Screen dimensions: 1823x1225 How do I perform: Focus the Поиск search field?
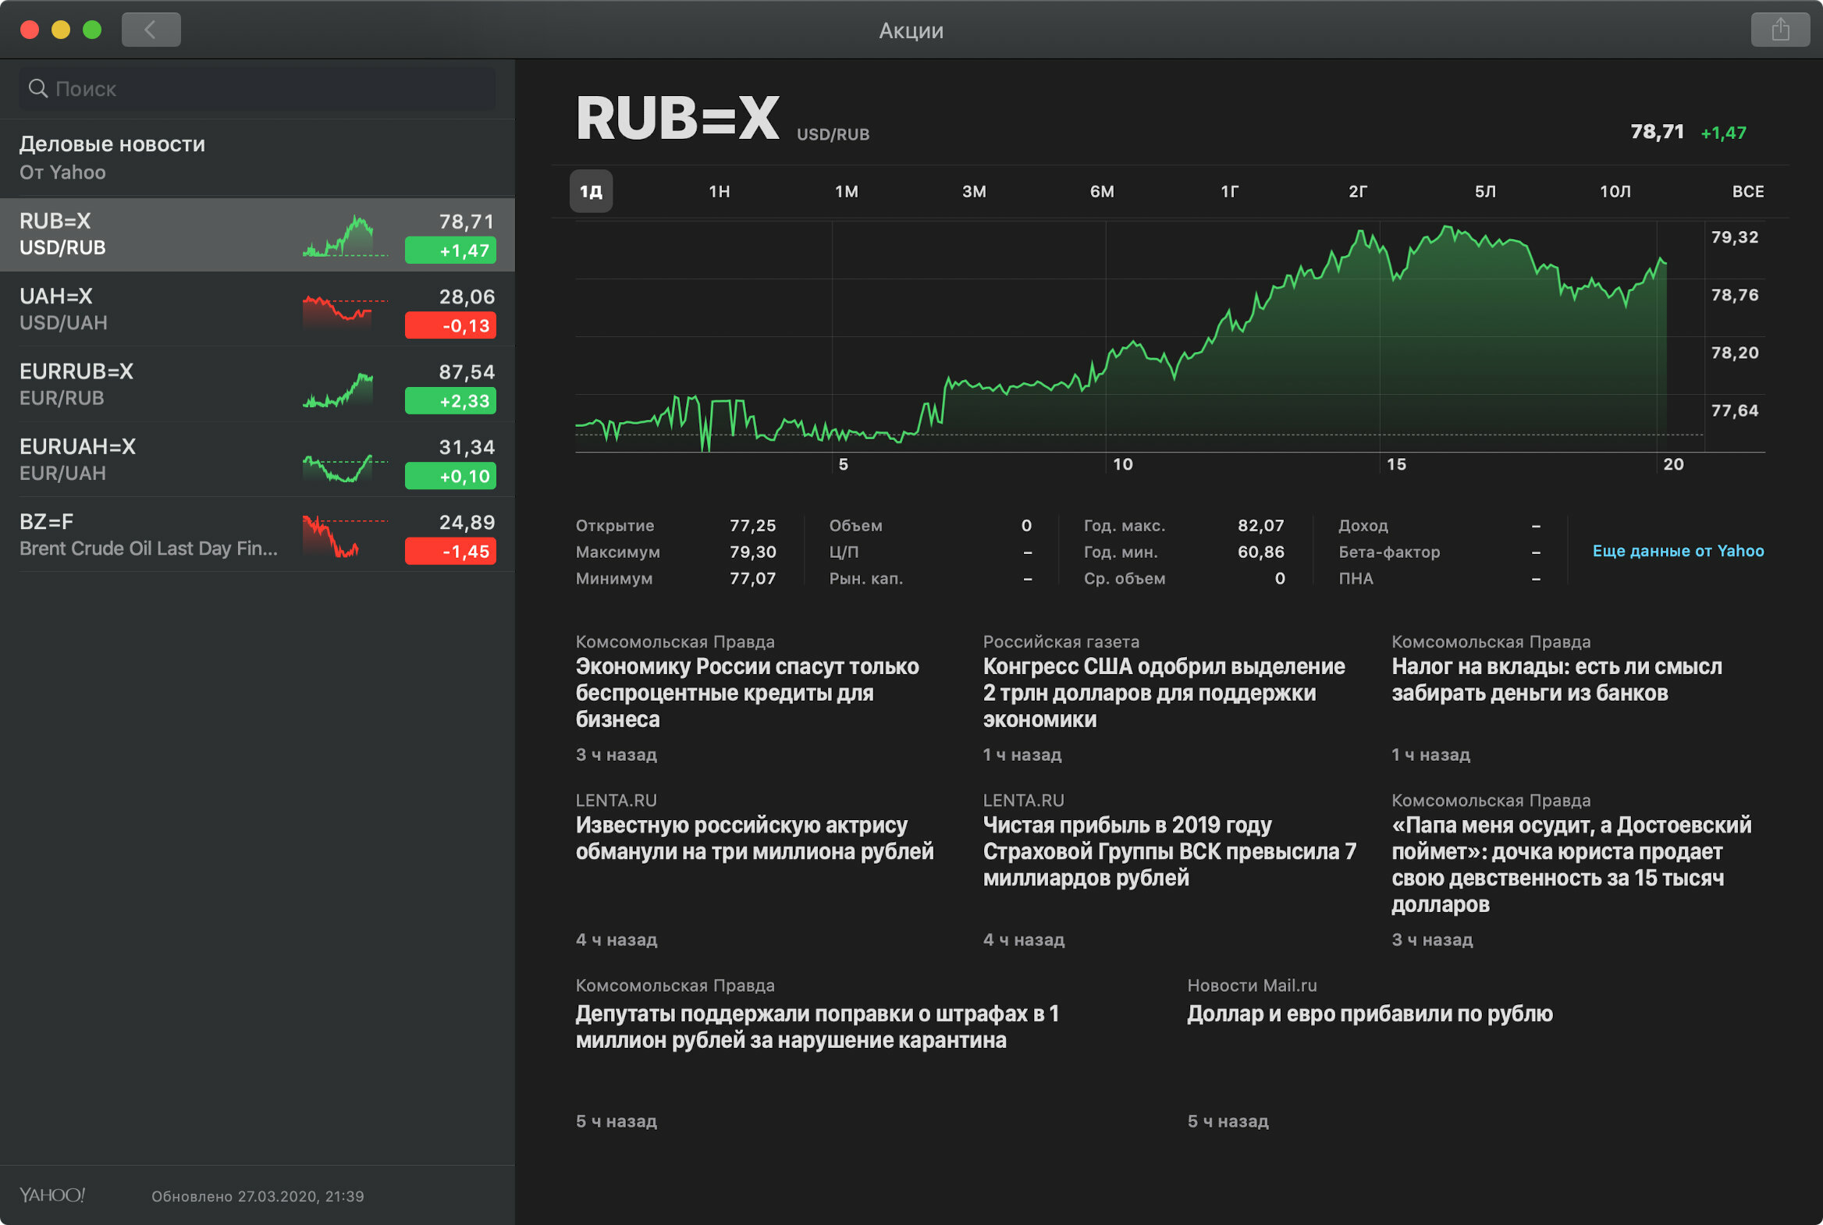coord(257,88)
